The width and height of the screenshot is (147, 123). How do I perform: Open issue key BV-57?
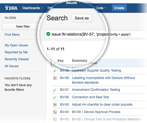tap(64, 90)
